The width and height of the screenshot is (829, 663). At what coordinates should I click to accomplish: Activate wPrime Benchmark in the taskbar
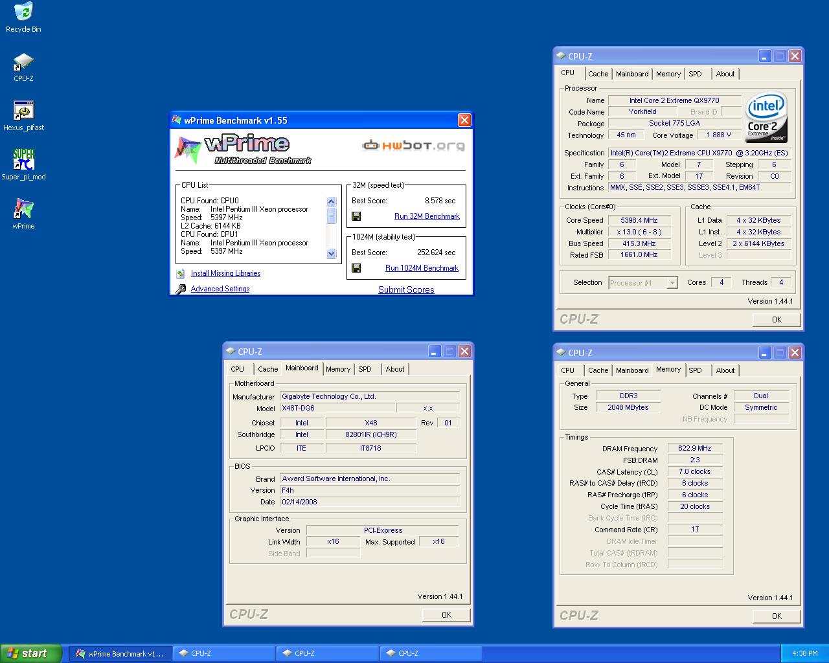pyautogui.click(x=120, y=654)
